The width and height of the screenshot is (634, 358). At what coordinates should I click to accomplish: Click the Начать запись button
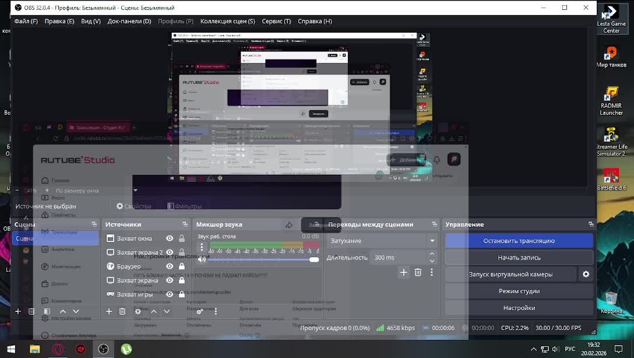[519, 257]
